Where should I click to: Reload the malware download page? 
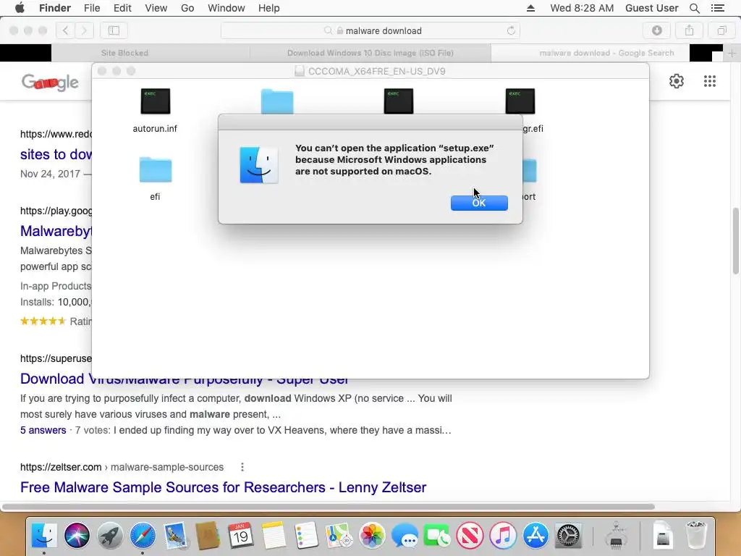pyautogui.click(x=511, y=30)
